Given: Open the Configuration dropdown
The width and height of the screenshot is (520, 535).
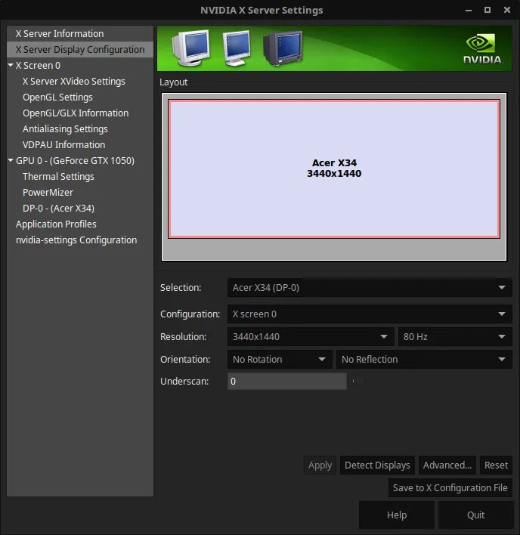Looking at the screenshot, I should (x=370, y=314).
